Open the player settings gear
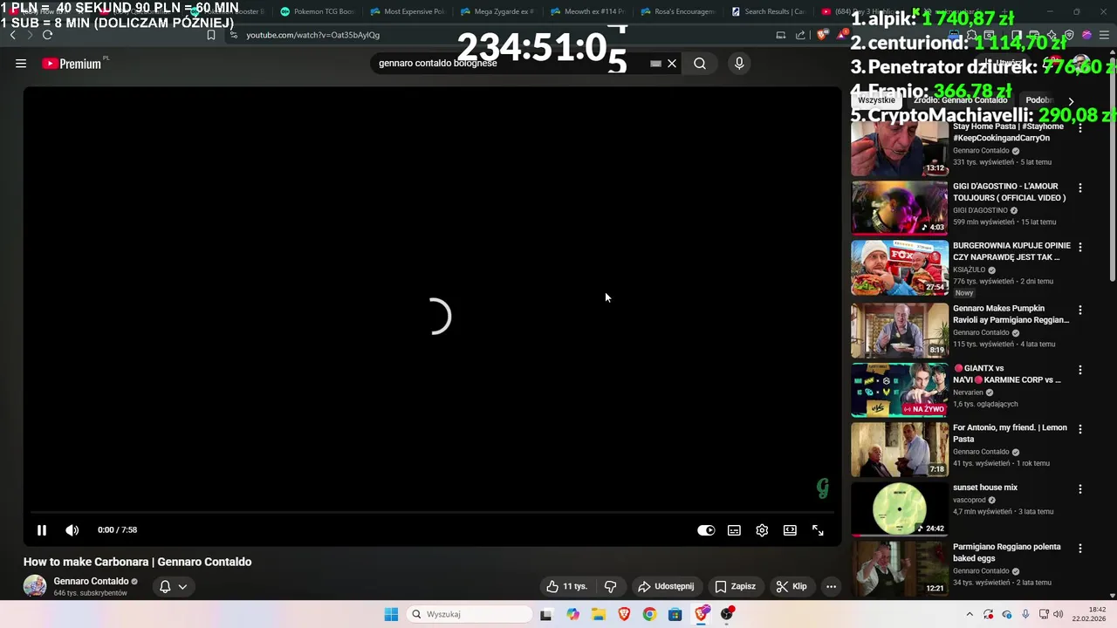Image resolution: width=1117 pixels, height=628 pixels. (x=762, y=530)
